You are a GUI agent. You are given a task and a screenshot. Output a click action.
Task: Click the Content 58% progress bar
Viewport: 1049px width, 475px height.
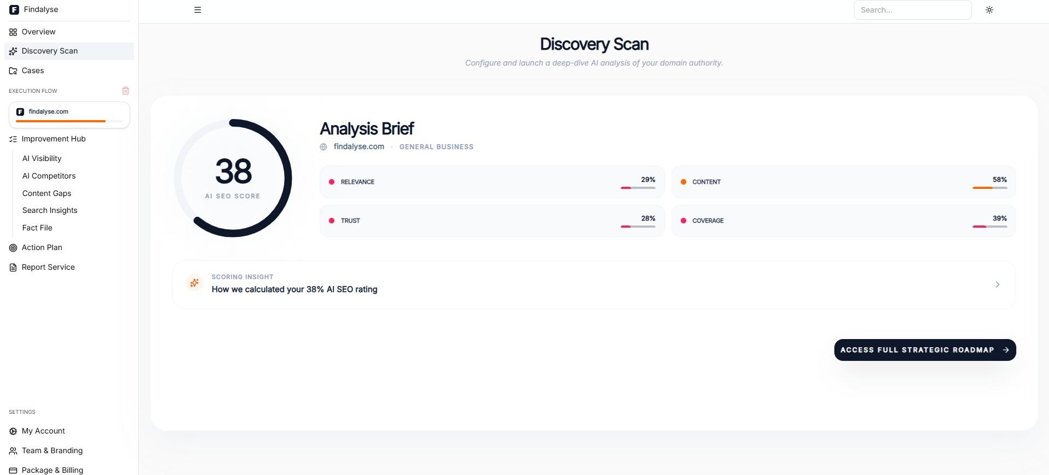pos(989,188)
